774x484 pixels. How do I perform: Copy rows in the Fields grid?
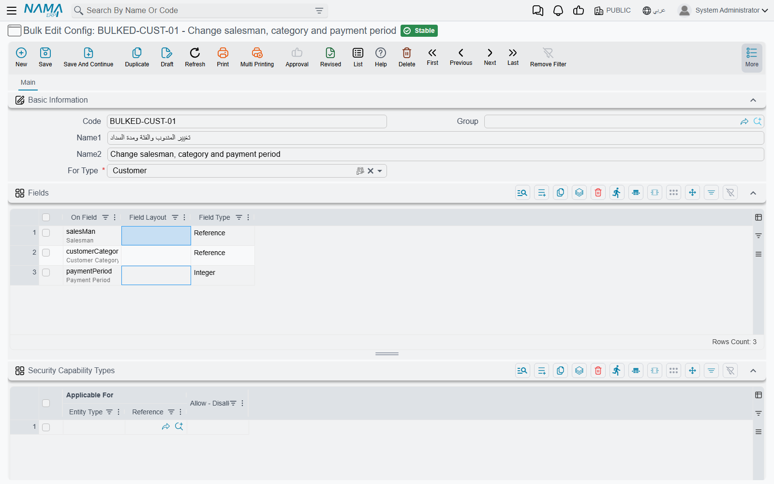pyautogui.click(x=560, y=193)
